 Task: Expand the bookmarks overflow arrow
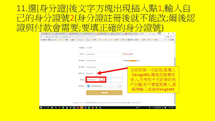coord(165,40)
